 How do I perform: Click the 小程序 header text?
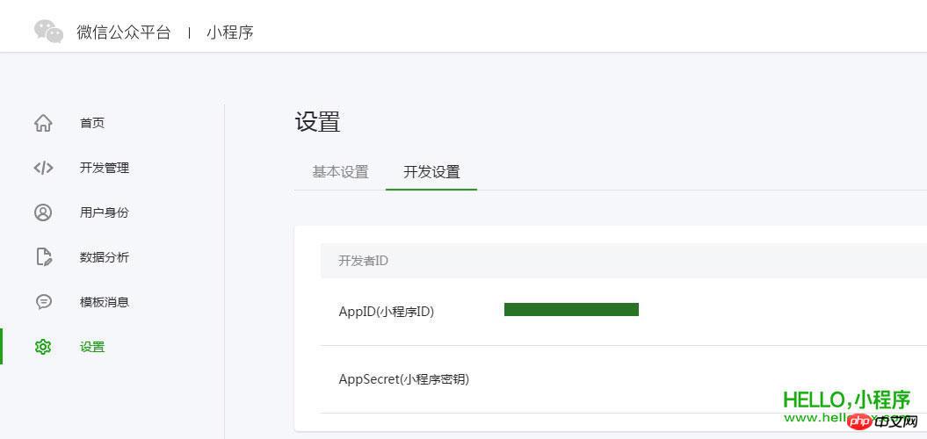pos(230,32)
